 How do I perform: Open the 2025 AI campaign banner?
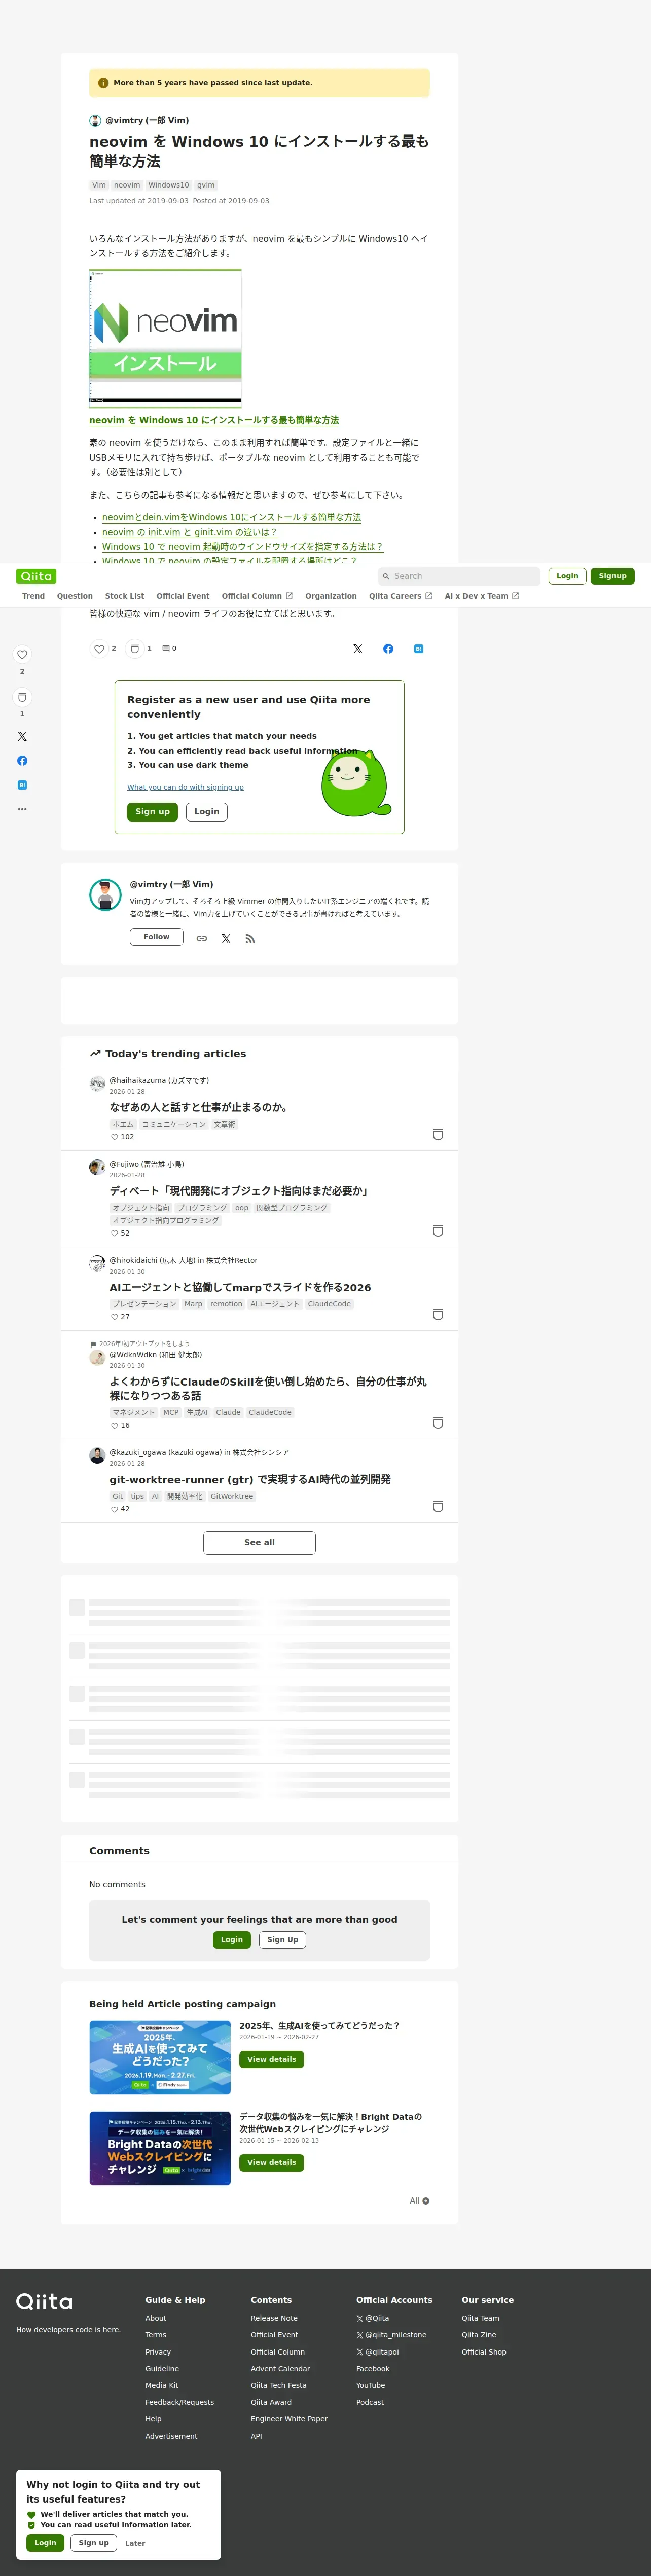click(x=160, y=2058)
